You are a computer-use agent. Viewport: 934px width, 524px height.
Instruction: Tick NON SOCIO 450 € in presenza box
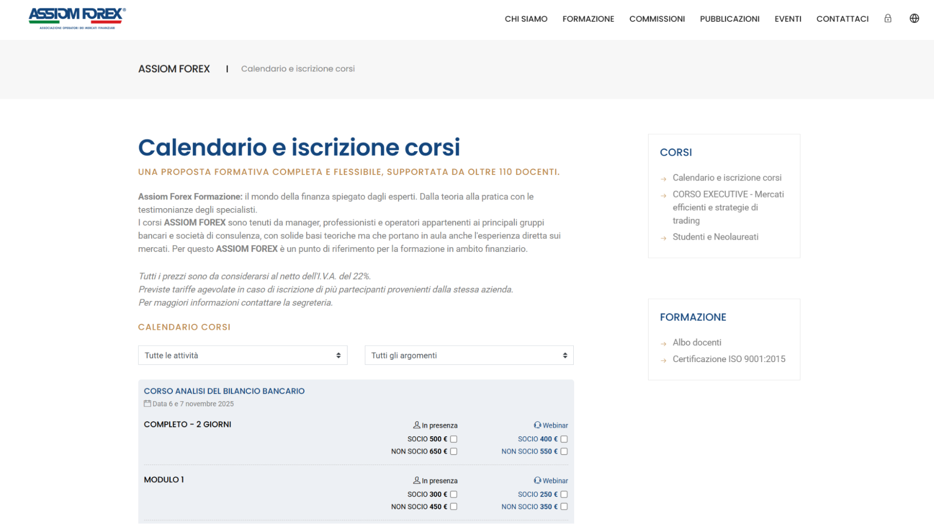[454, 507]
